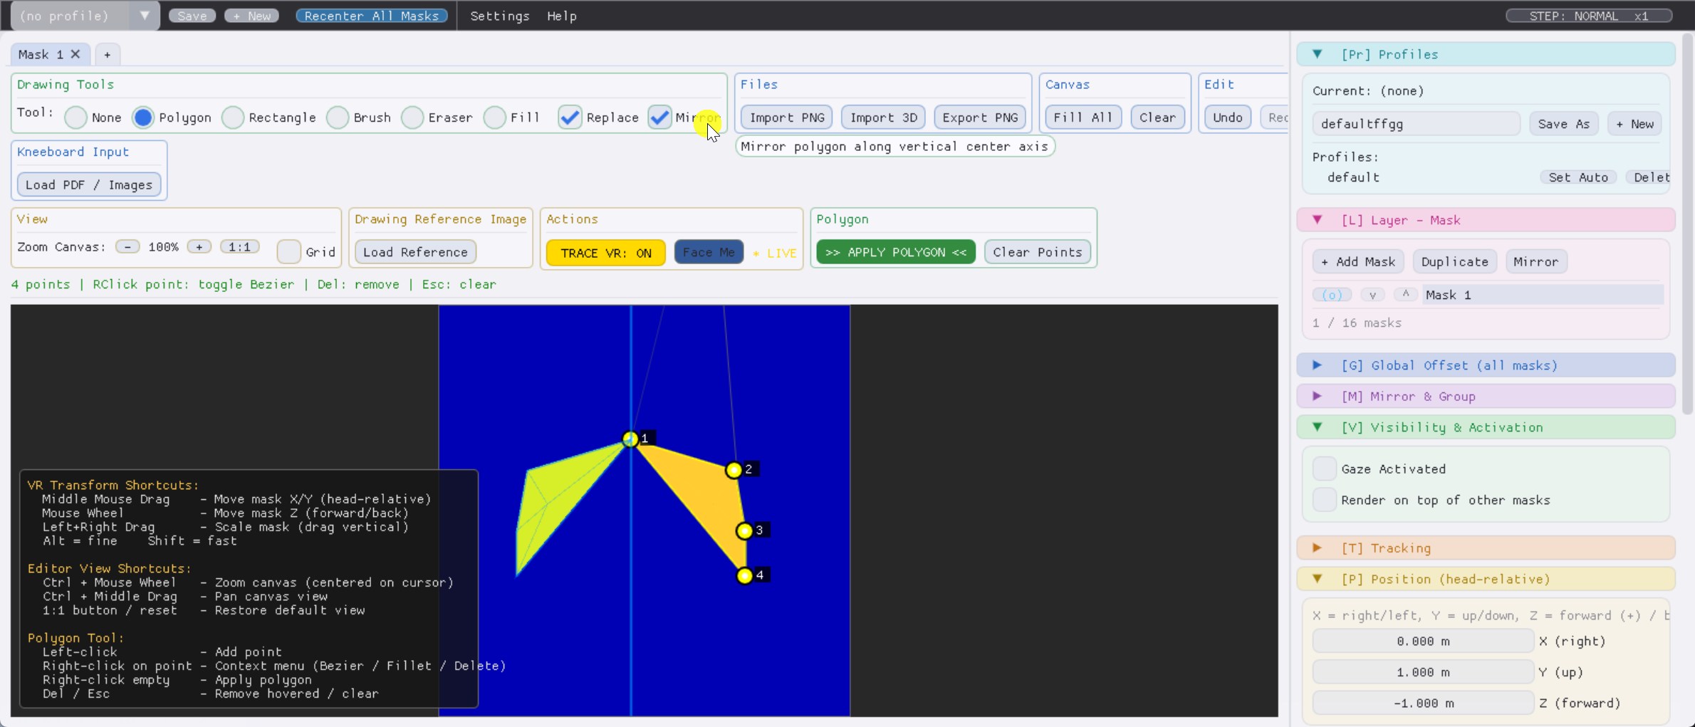Add a new mask tab with plus
This screenshot has height=727, width=1695.
tap(107, 55)
